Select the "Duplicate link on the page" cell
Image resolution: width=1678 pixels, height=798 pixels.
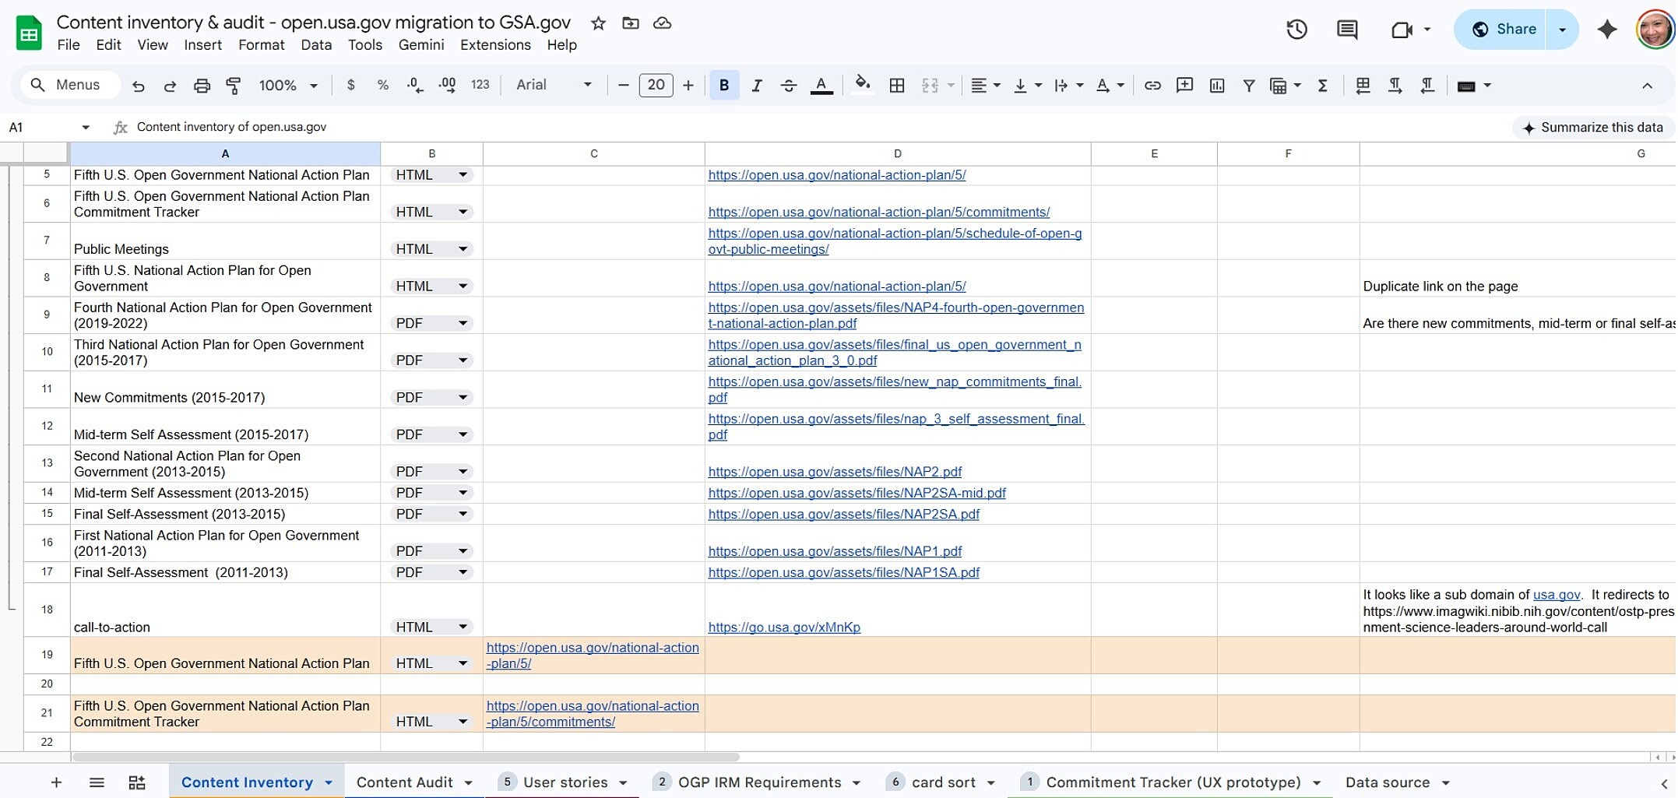1517,279
